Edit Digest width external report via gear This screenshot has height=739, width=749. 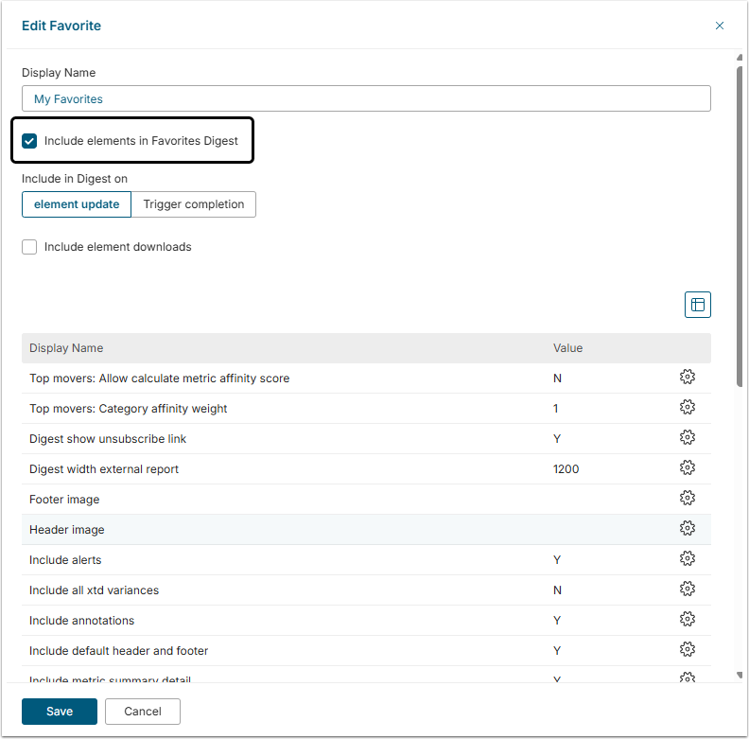click(688, 468)
